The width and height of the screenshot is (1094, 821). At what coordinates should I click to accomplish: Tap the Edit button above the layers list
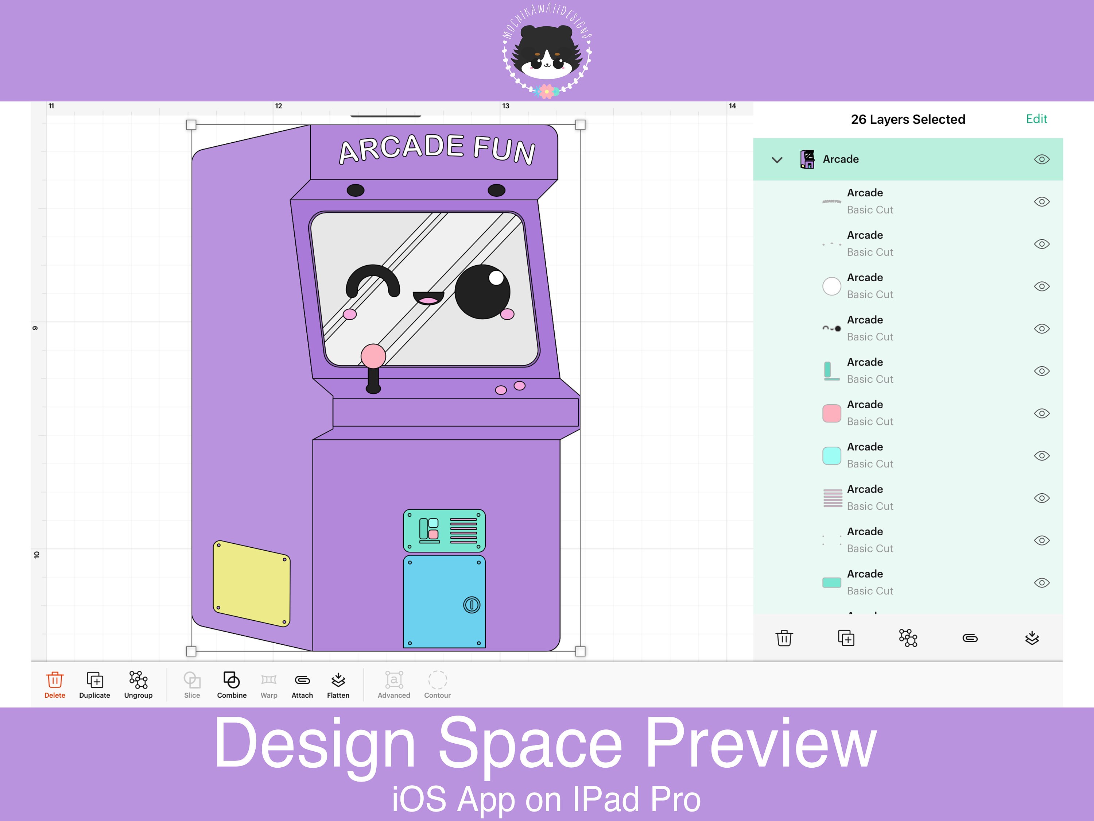click(x=1037, y=119)
